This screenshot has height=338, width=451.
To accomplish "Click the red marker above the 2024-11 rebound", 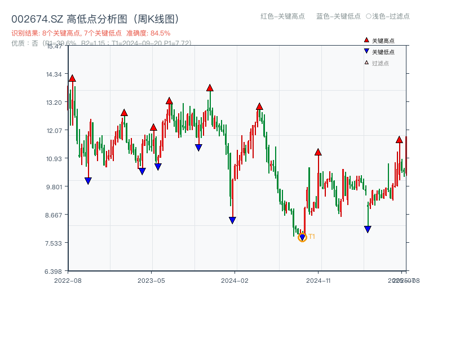I will pos(319,152).
